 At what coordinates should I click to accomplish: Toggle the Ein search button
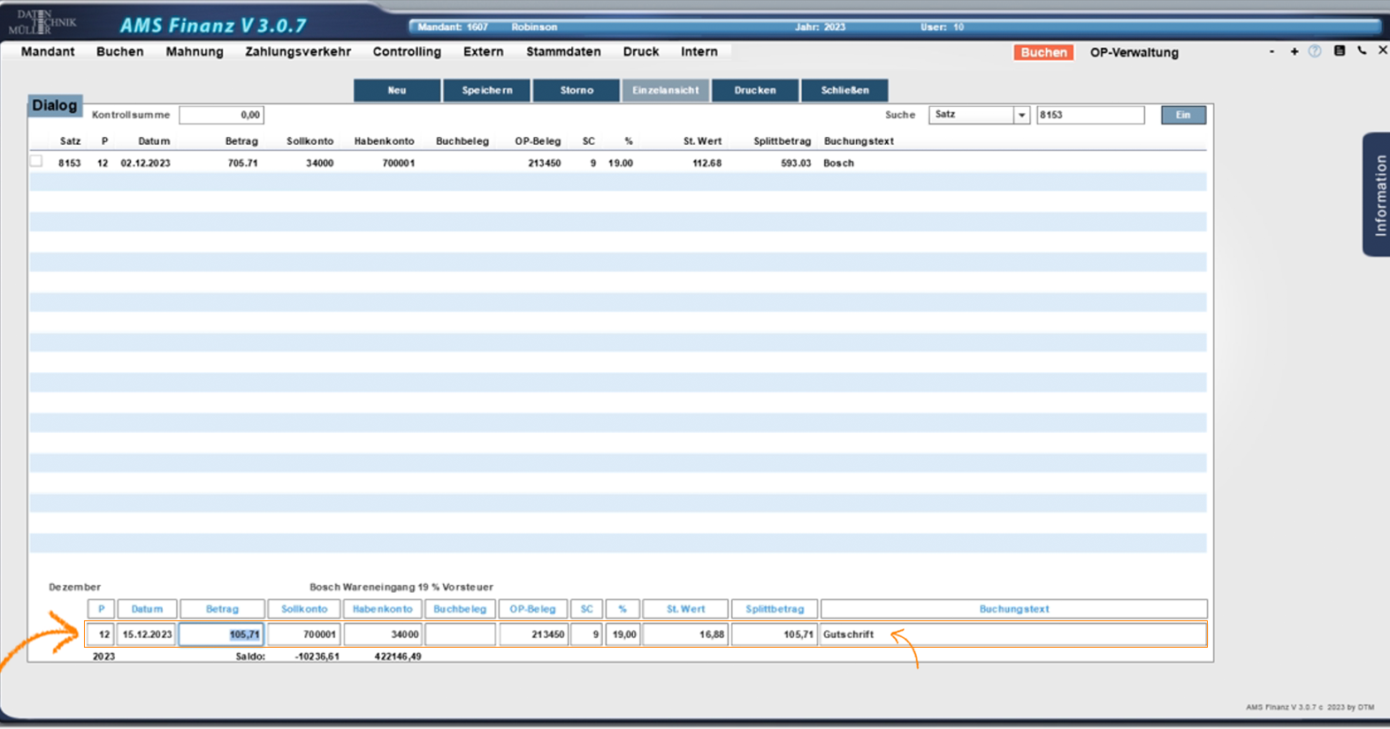(x=1183, y=115)
